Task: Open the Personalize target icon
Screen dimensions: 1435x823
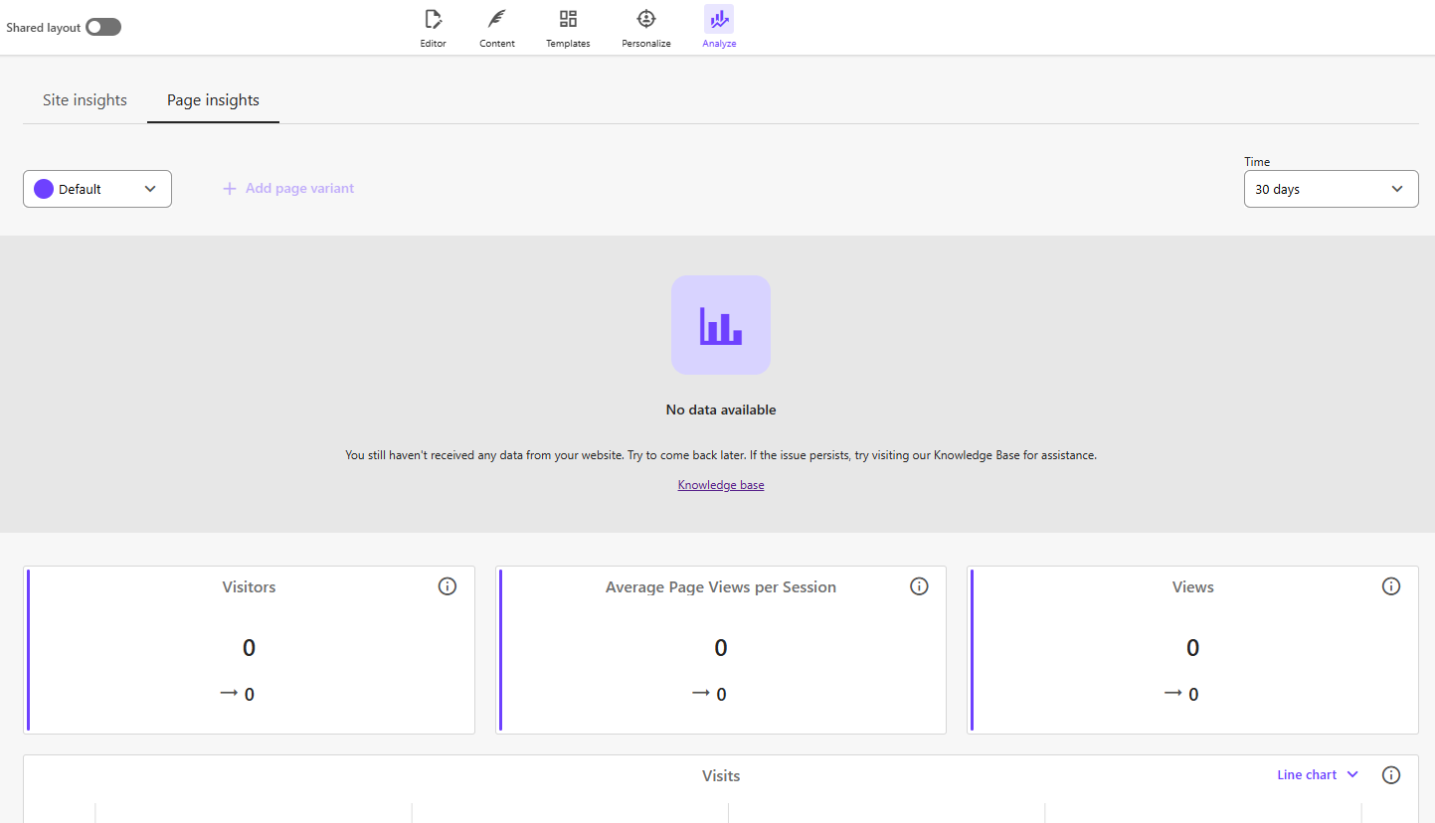Action: pos(646,19)
